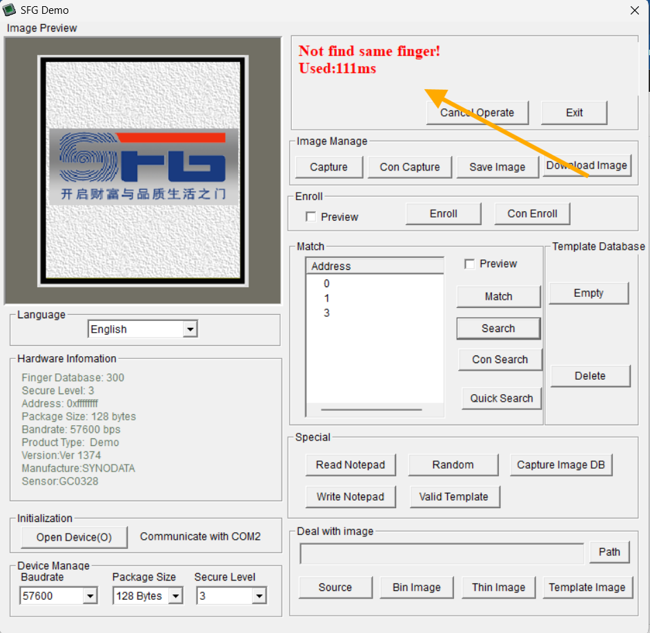Screen dimensions: 650x633
Task: Select address 1 in Match list
Action: click(326, 298)
